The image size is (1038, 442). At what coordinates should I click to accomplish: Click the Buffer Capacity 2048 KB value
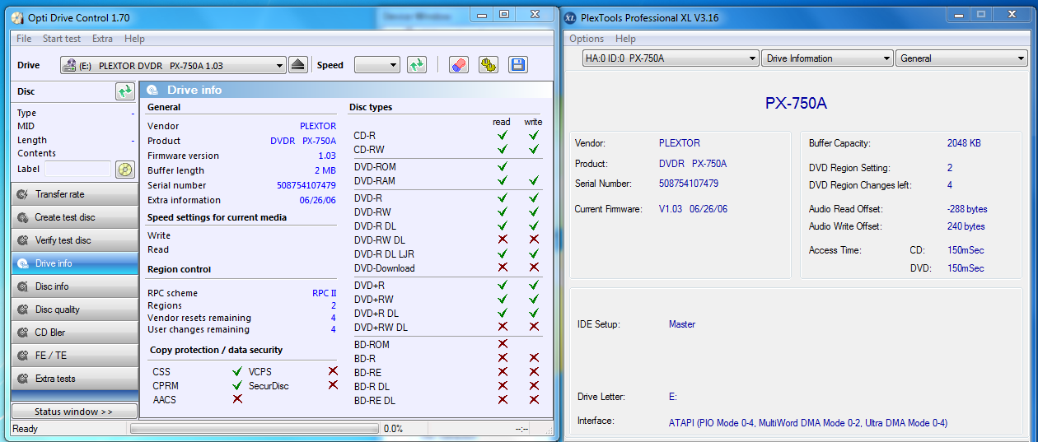(x=964, y=143)
